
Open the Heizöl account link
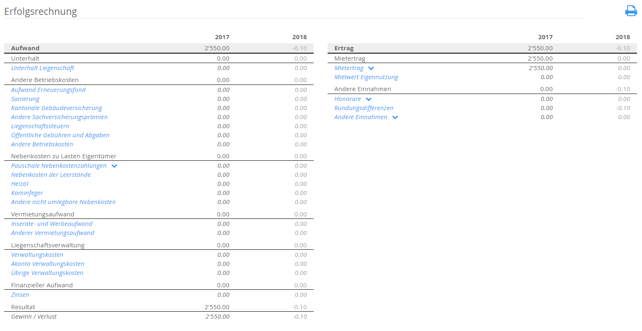20,184
